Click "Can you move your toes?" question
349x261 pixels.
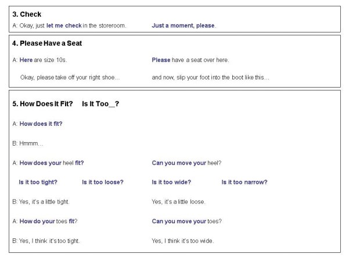pos(186,221)
